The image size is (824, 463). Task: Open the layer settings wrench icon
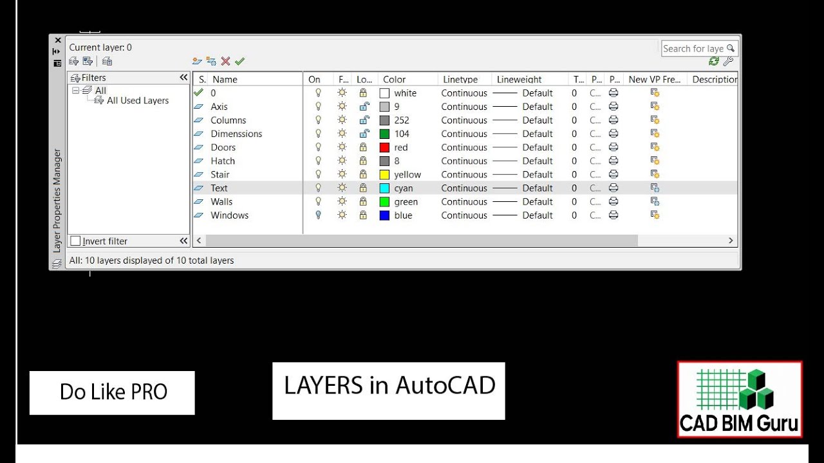pos(728,61)
